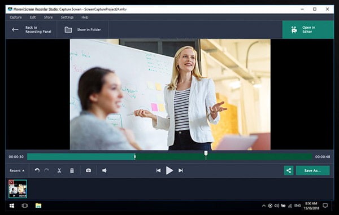Mute audio with the speaker icon
This screenshot has height=215, width=339.
pyautogui.click(x=105, y=170)
